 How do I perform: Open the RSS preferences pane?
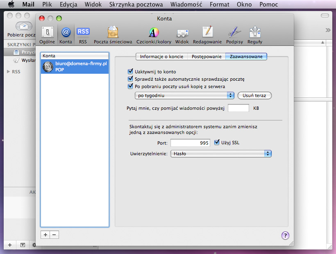(83, 35)
